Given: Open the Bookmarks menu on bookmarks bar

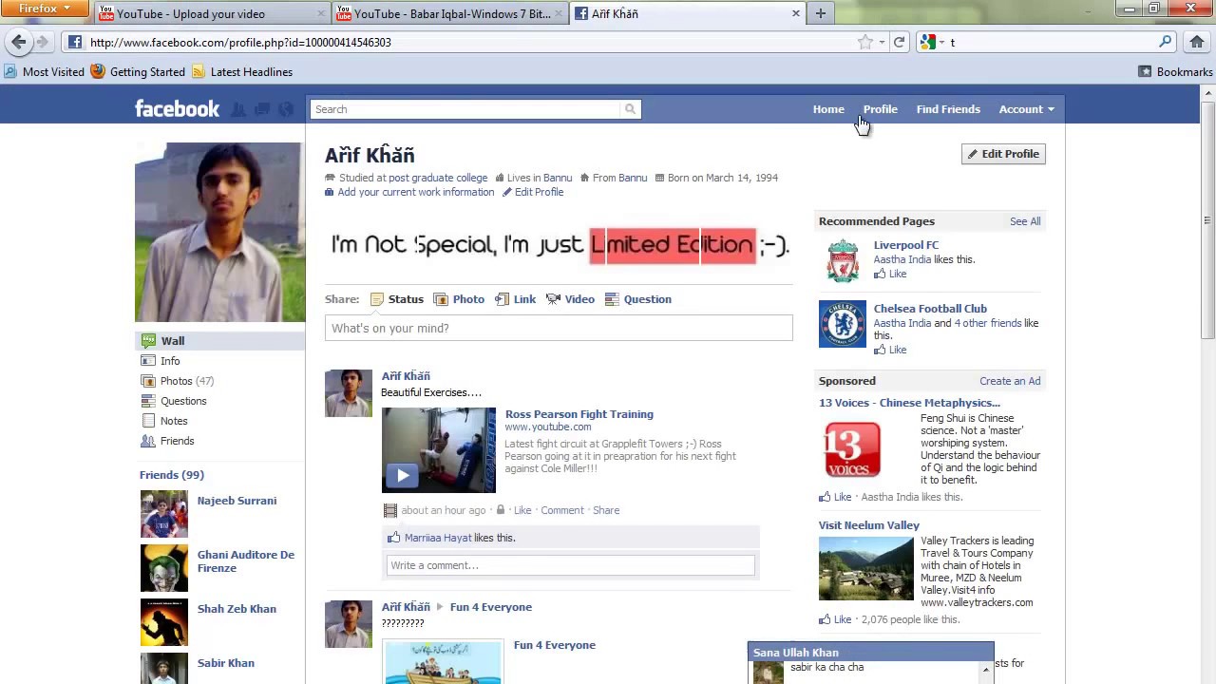Looking at the screenshot, I should click(x=1175, y=71).
